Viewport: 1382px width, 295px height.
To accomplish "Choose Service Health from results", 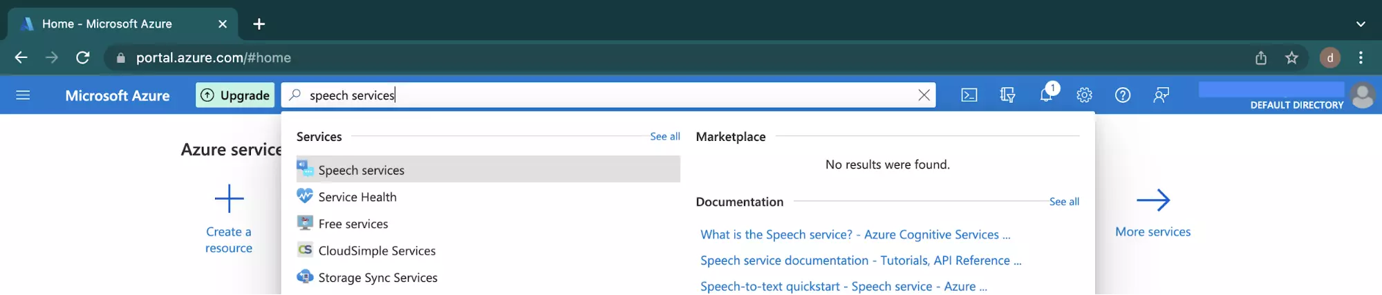I will click(x=488, y=197).
